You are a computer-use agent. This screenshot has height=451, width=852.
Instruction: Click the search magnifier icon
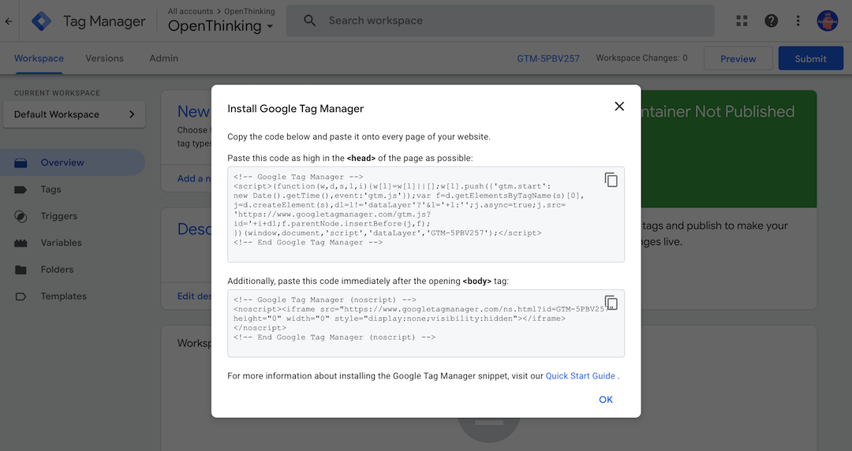click(x=310, y=20)
